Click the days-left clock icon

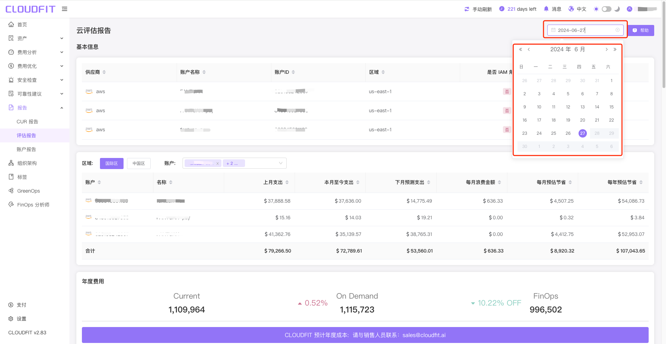[501, 9]
